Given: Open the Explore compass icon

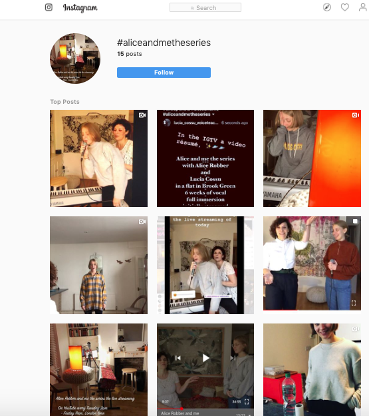Looking at the screenshot, I should (x=327, y=7).
